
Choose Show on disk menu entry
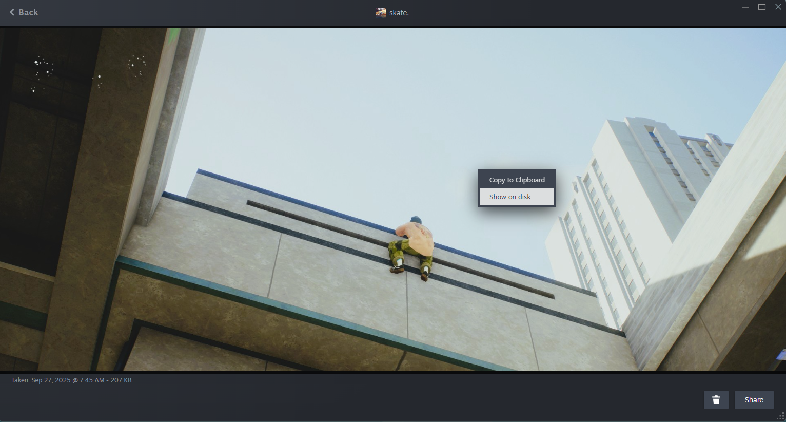(x=517, y=197)
